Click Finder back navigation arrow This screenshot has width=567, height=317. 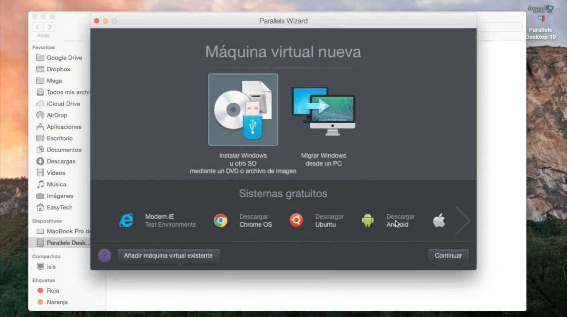coord(38,27)
